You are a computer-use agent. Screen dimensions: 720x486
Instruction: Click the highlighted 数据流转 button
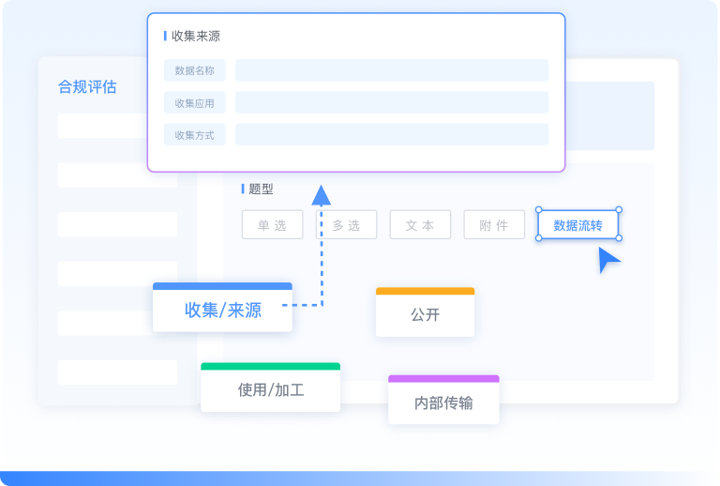(577, 225)
